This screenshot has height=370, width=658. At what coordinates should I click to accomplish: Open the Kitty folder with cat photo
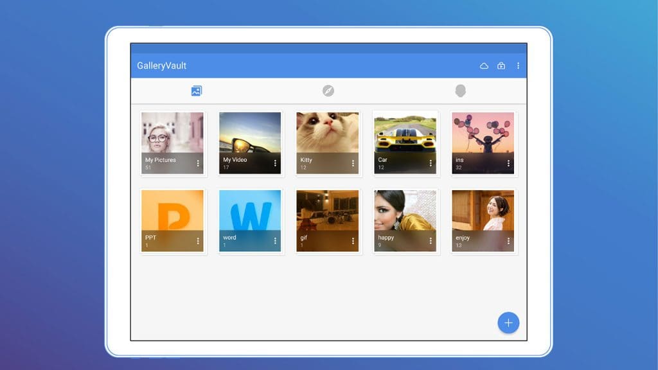point(327,133)
